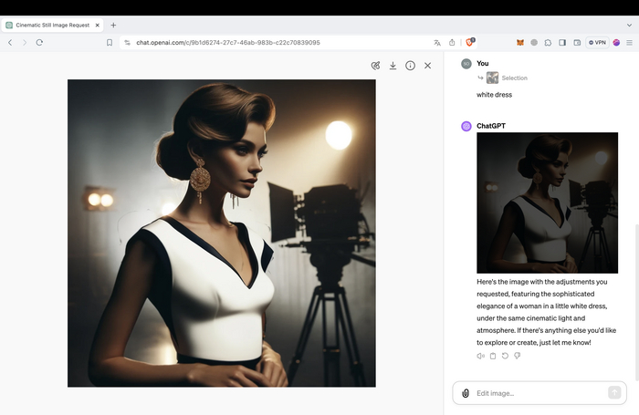Select the "Cinematic Still Image Request" tab
Viewport: 639px width, 415px height.
[x=55, y=25]
